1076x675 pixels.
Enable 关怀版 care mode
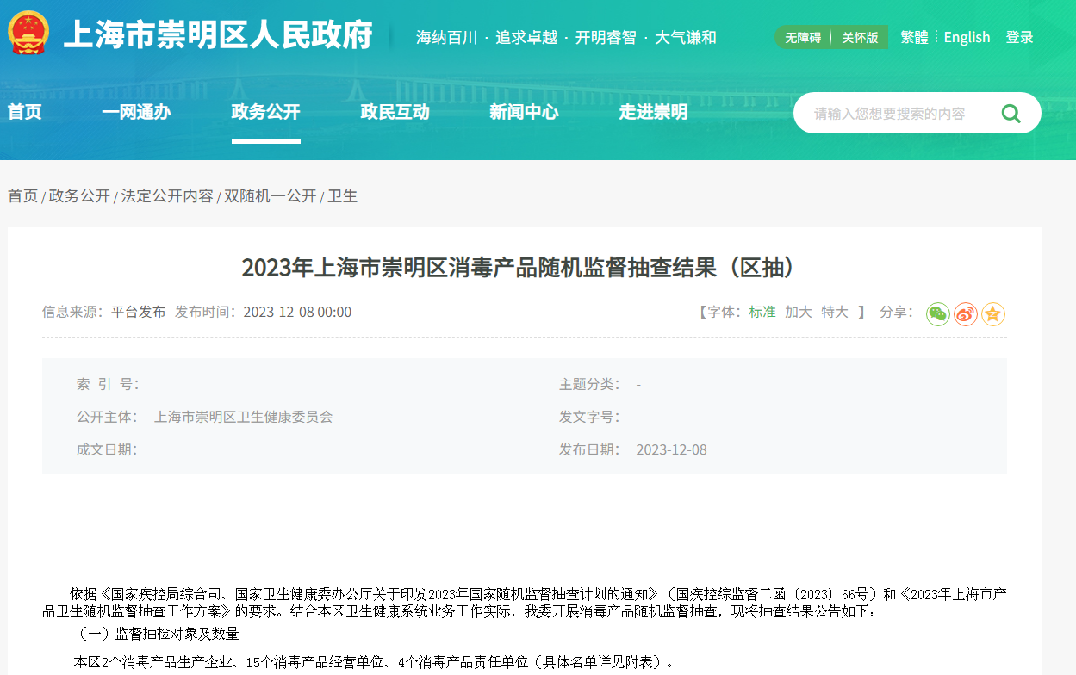[860, 38]
